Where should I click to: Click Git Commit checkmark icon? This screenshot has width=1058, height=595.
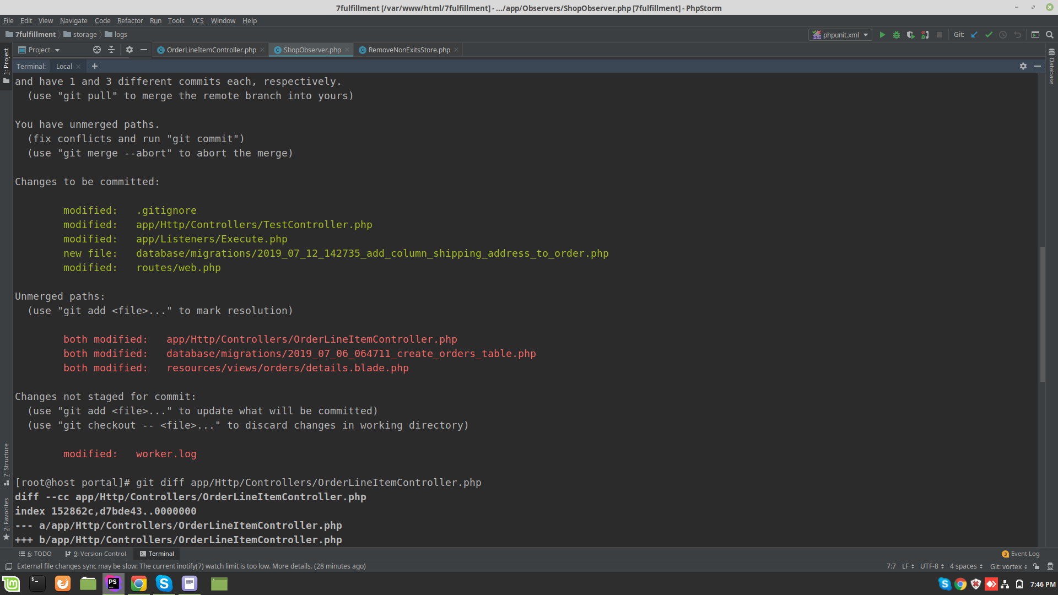click(x=989, y=35)
